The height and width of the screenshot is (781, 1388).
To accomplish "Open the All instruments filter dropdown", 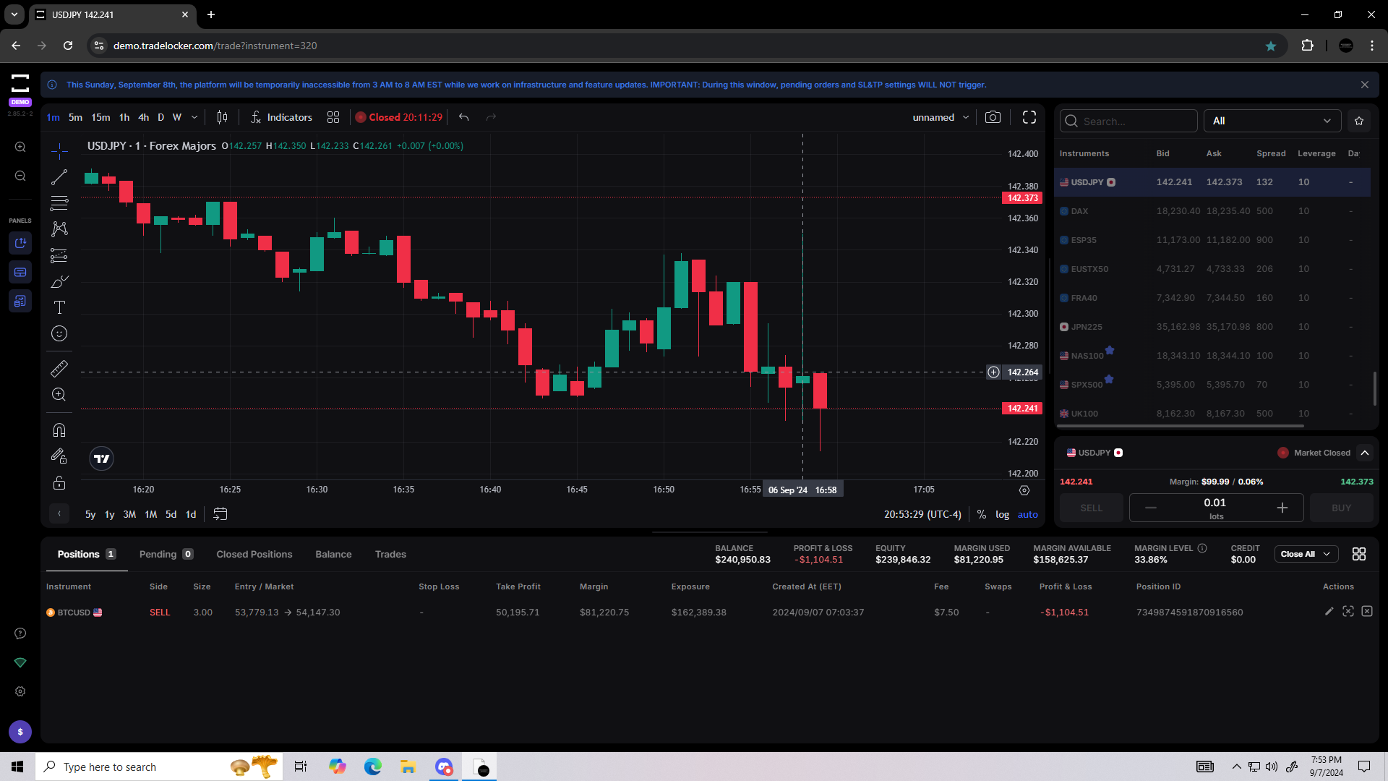I will [1272, 121].
